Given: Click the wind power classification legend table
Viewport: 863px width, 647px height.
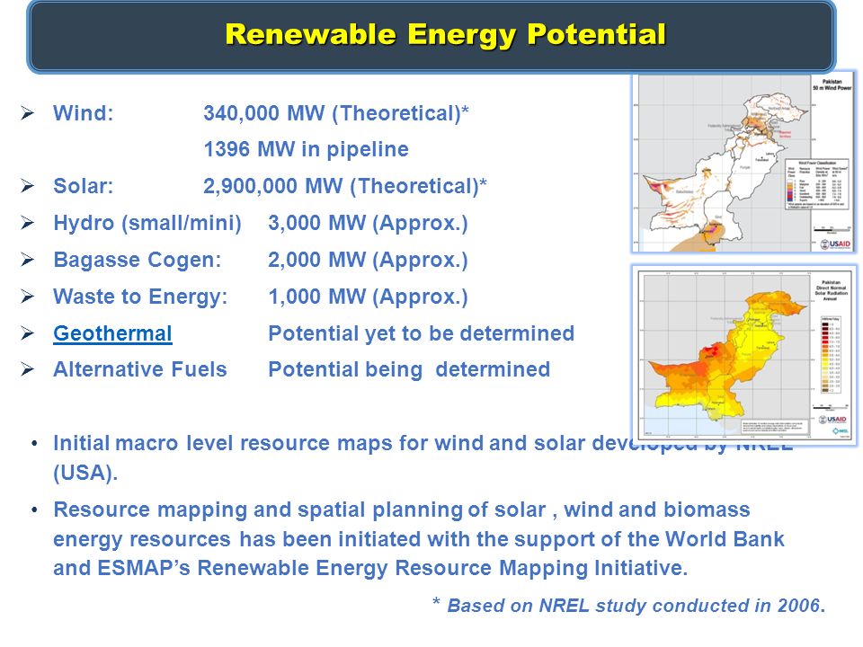Looking at the screenshot, I should (817, 184).
